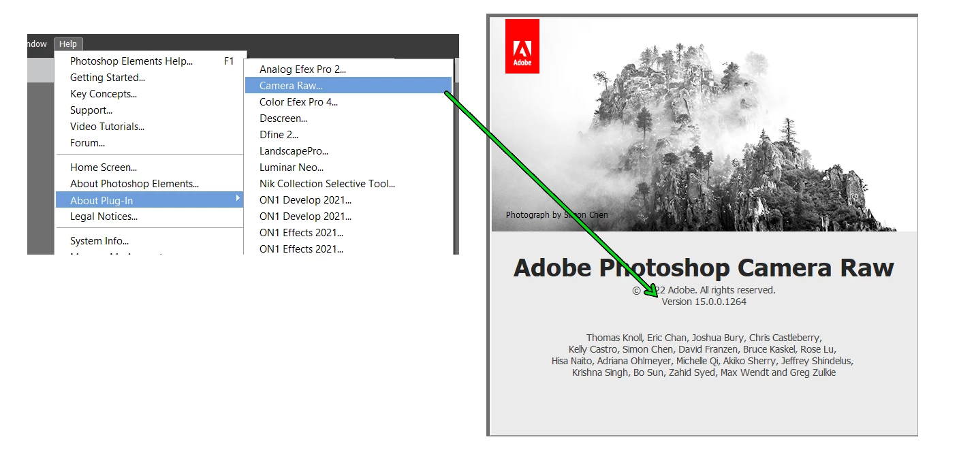Choose Analog Efex Pro 2... plug-in entry

303,69
